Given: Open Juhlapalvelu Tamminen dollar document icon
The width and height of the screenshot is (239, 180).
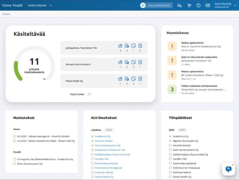Looking at the screenshot, I should [x=140, y=46].
